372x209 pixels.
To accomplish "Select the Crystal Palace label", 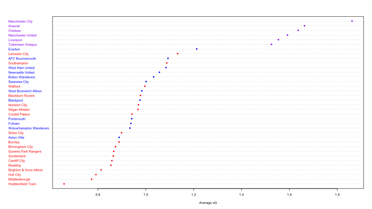I will click(x=19, y=114).
